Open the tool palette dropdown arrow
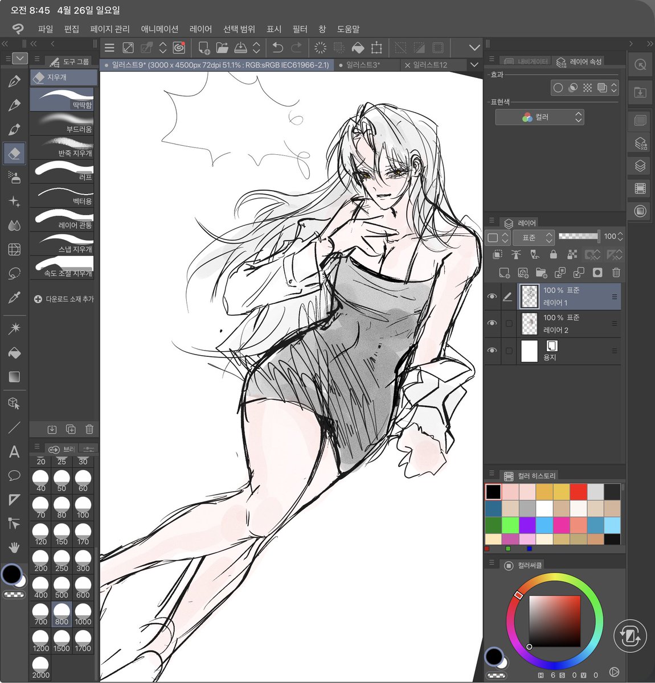Image resolution: width=655 pixels, height=683 pixels. click(19, 58)
